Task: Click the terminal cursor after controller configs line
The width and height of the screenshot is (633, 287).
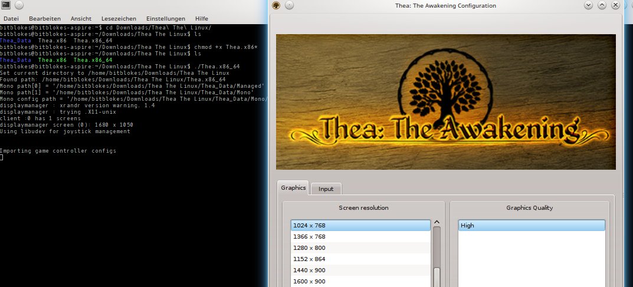Action: pyautogui.click(x=2, y=157)
